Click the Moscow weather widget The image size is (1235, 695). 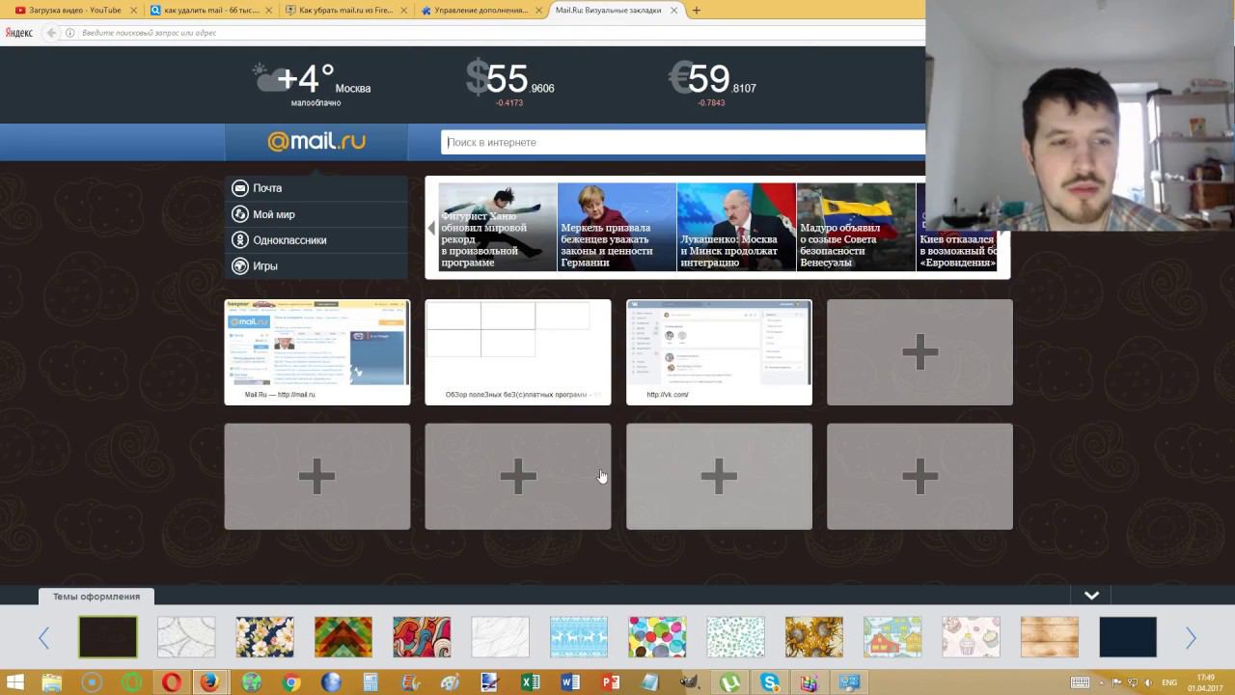311,84
